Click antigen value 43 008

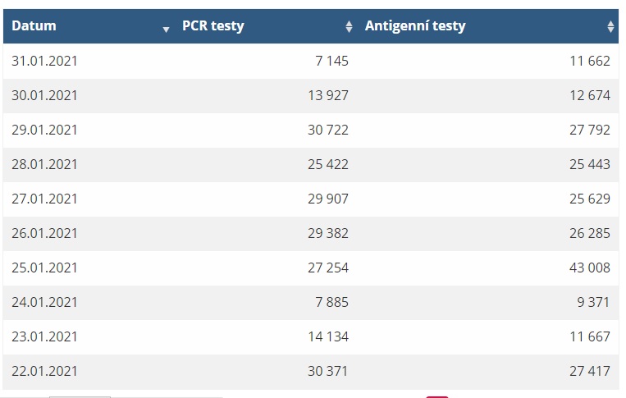coord(590,268)
